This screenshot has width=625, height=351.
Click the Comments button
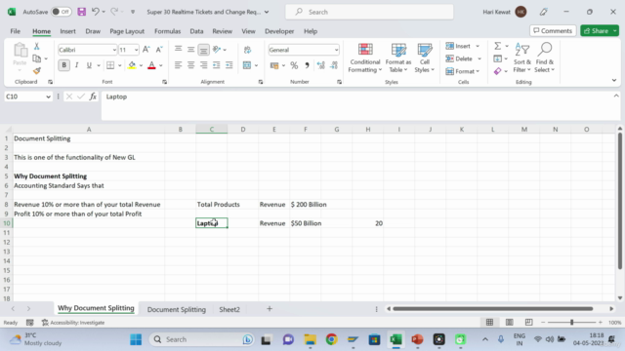pyautogui.click(x=553, y=30)
